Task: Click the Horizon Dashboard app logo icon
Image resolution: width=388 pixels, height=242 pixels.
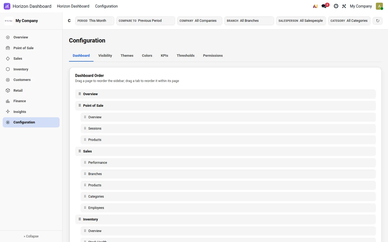Action: click(x=7, y=6)
